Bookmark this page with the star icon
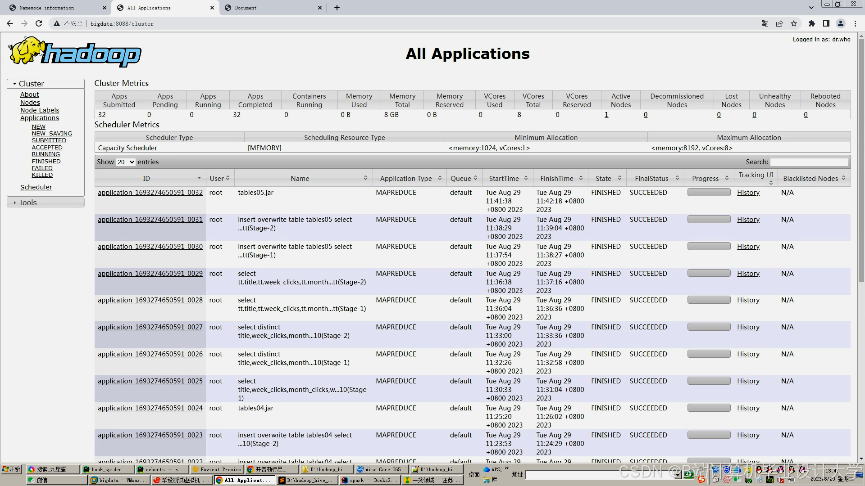Viewport: 865px width, 486px height. (x=794, y=23)
